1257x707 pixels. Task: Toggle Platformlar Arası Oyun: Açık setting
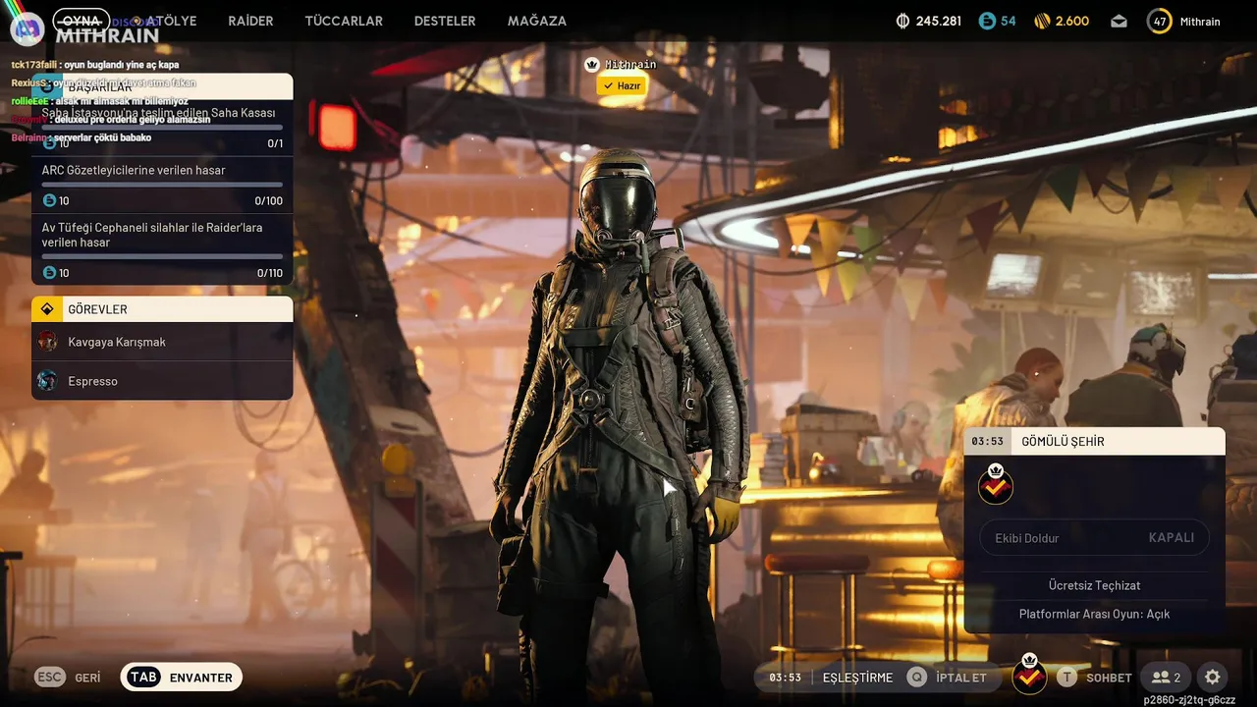point(1095,614)
